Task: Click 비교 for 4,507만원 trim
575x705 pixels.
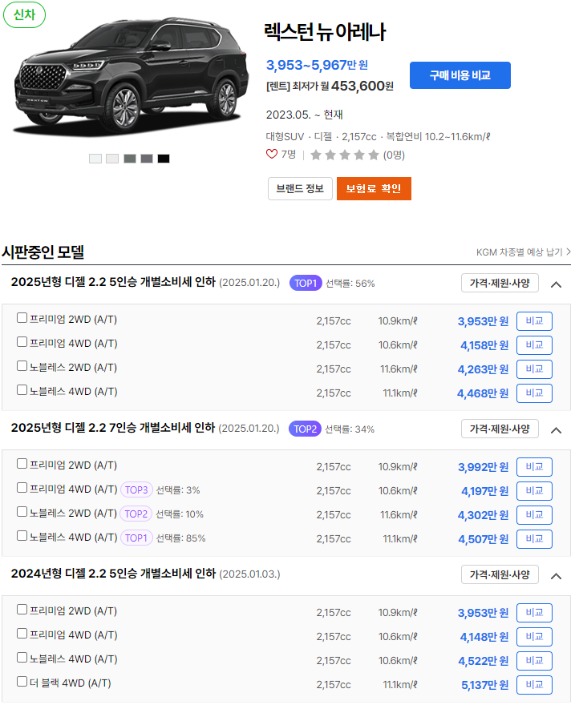Action: click(534, 539)
